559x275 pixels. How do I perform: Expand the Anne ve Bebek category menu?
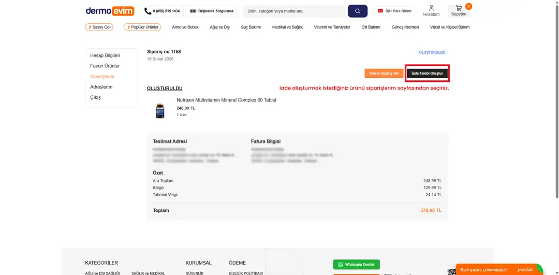pos(185,27)
